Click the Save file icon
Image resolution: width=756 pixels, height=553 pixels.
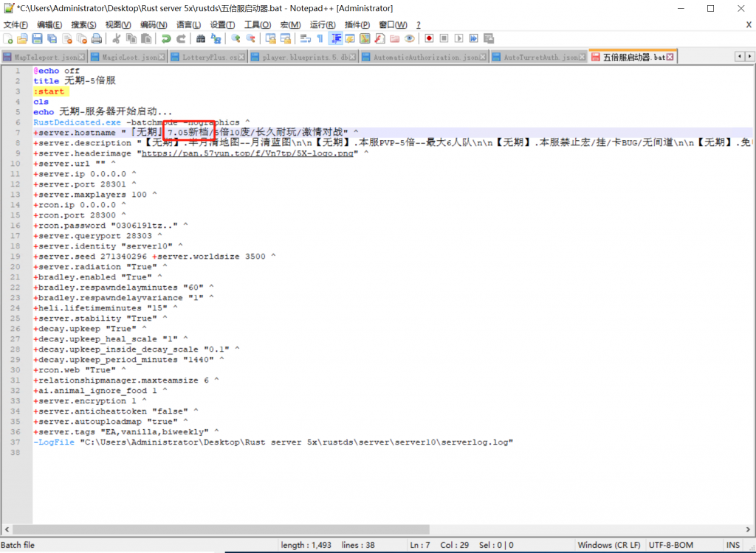point(36,38)
